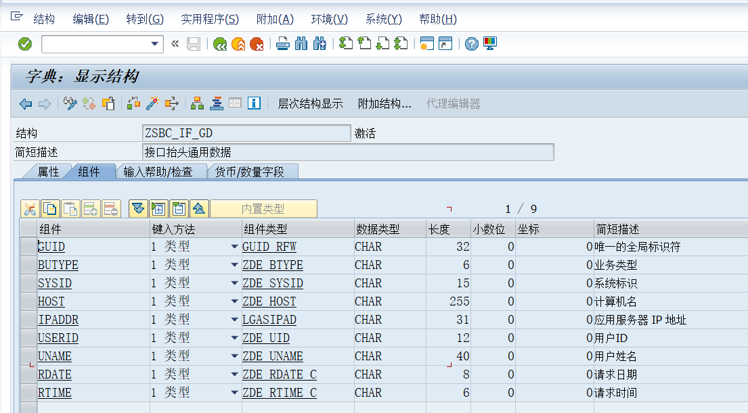This screenshot has width=748, height=413.
Task: Click the Activate magic wand icon
Action: [153, 103]
